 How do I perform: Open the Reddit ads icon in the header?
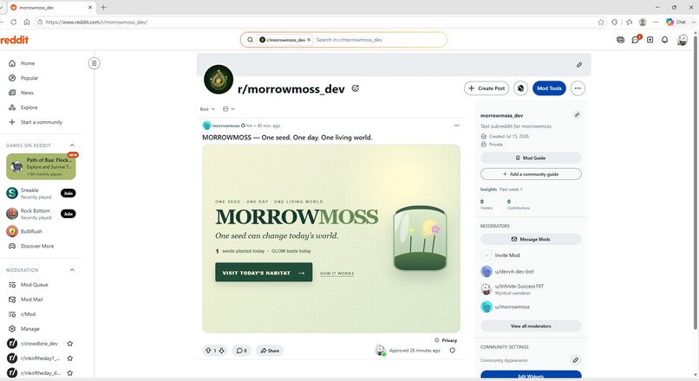coord(621,40)
